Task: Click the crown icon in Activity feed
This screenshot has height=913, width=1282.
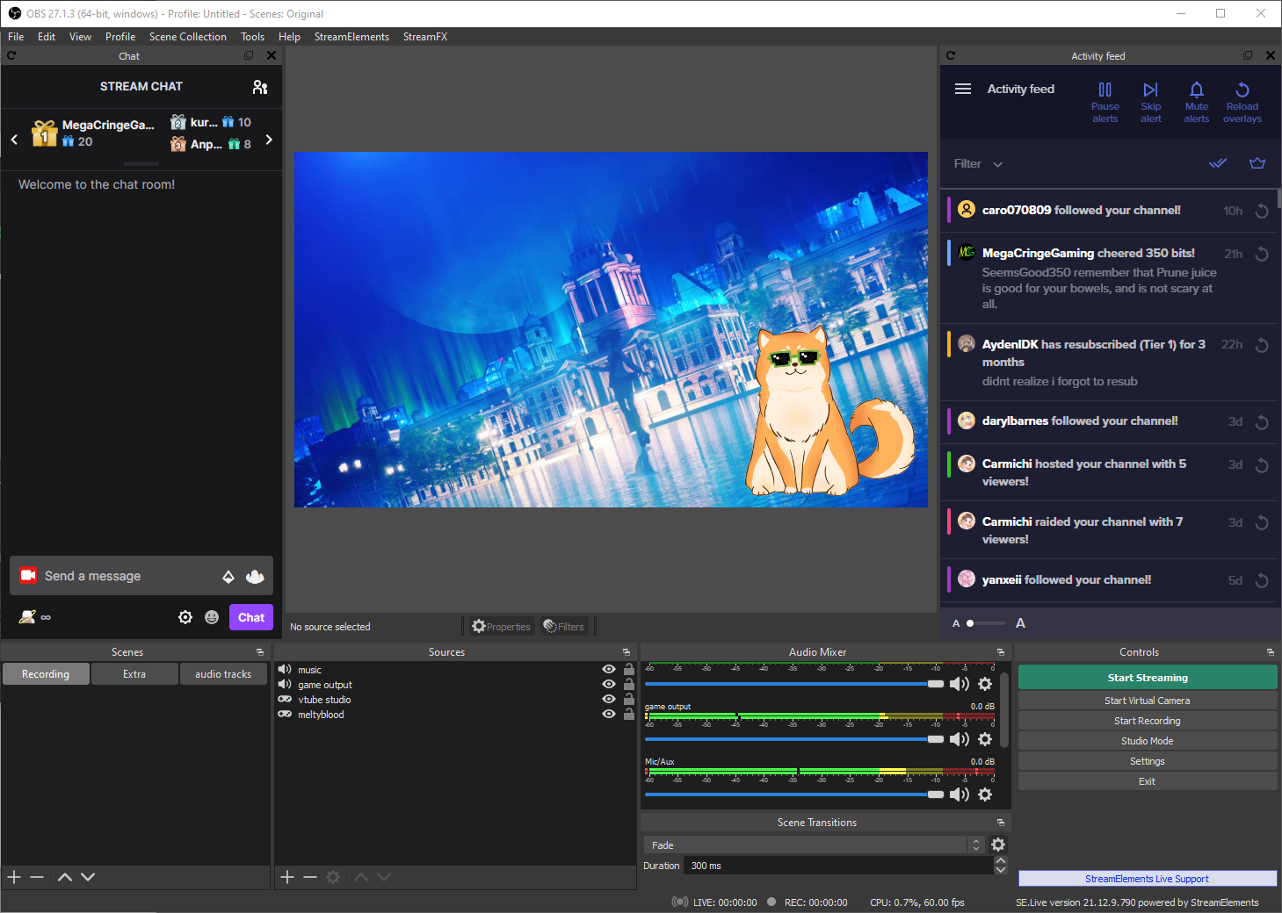Action: click(x=1257, y=163)
